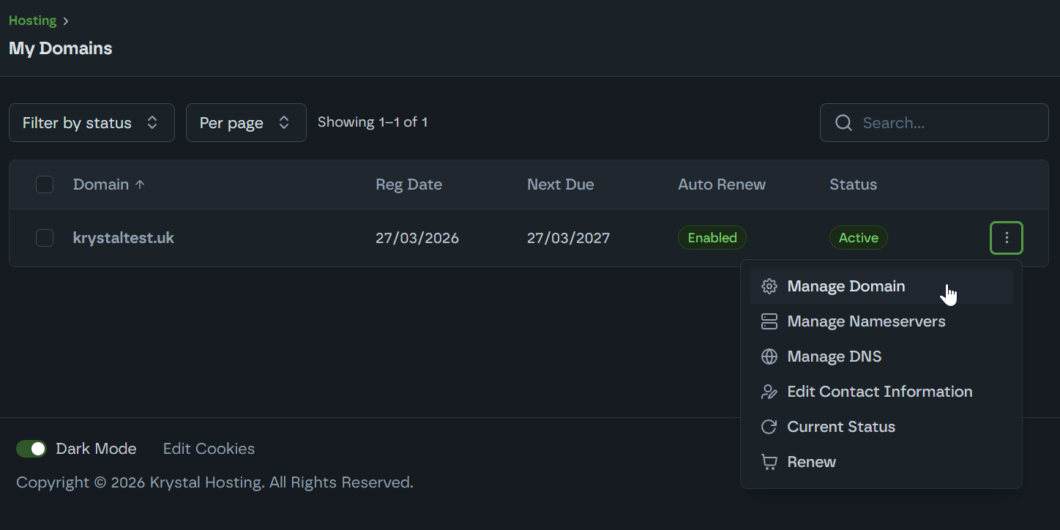Expand the Per page dropdown
This screenshot has height=530, width=1060.
click(x=245, y=123)
